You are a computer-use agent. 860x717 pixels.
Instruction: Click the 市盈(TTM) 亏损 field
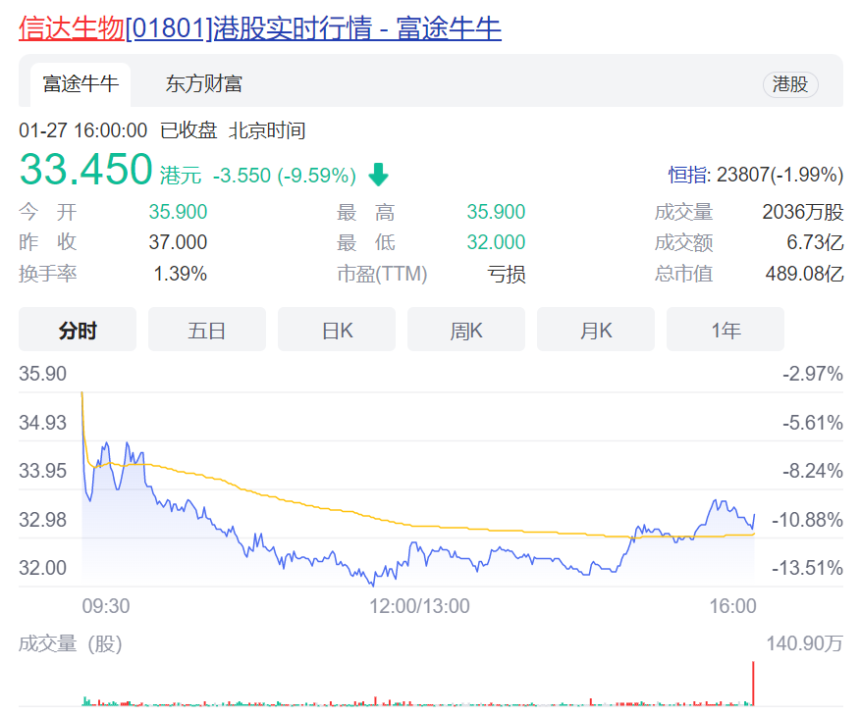[507, 274]
